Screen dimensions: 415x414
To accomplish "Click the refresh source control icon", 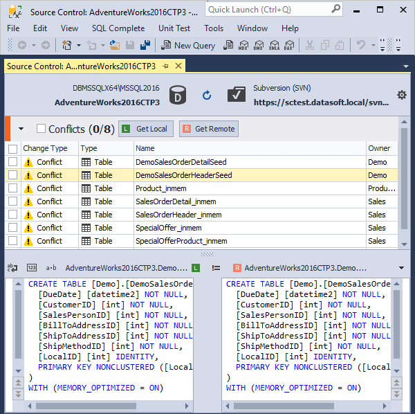I will (x=207, y=95).
